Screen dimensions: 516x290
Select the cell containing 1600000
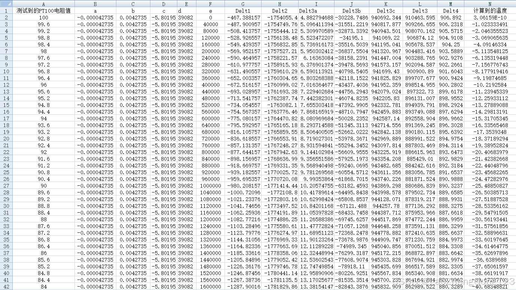point(211,287)
